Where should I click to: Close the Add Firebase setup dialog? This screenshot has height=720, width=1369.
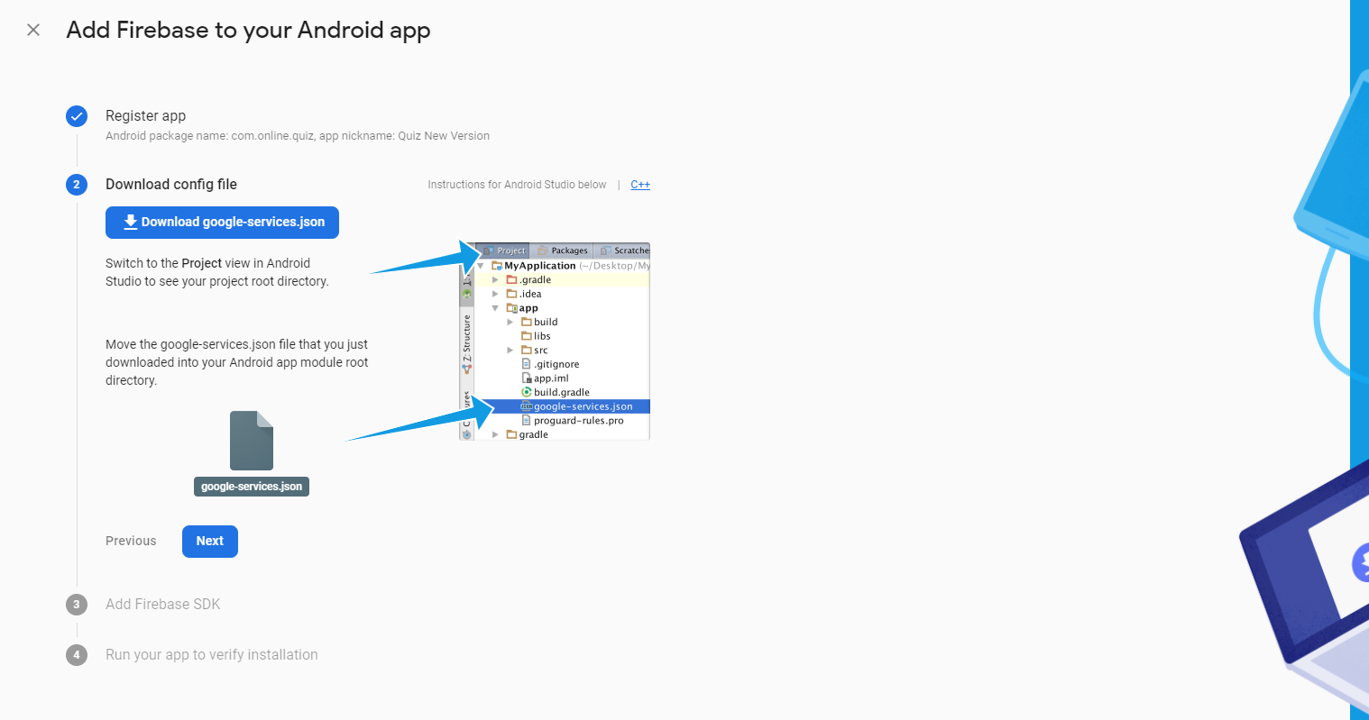33,30
